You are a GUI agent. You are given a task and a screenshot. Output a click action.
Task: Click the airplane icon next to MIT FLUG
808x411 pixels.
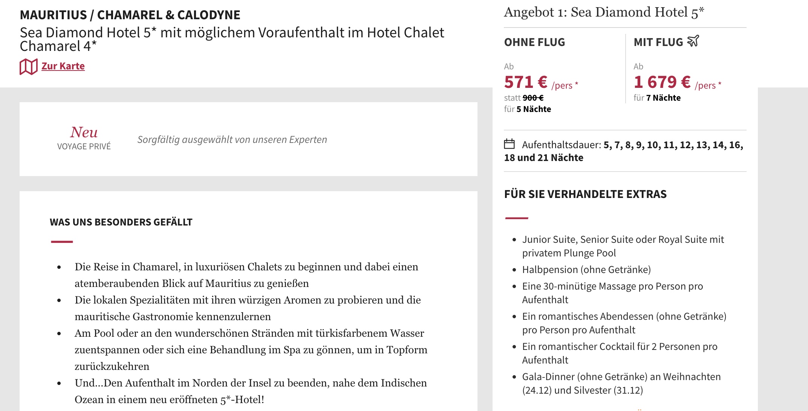point(693,41)
